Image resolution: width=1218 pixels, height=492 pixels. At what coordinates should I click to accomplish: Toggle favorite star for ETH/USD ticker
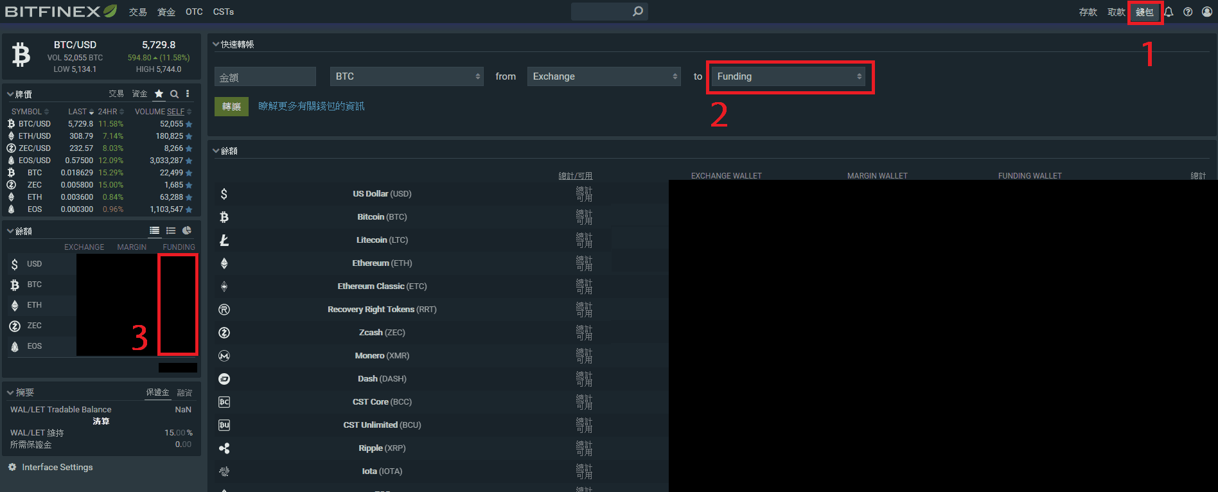pyautogui.click(x=189, y=137)
